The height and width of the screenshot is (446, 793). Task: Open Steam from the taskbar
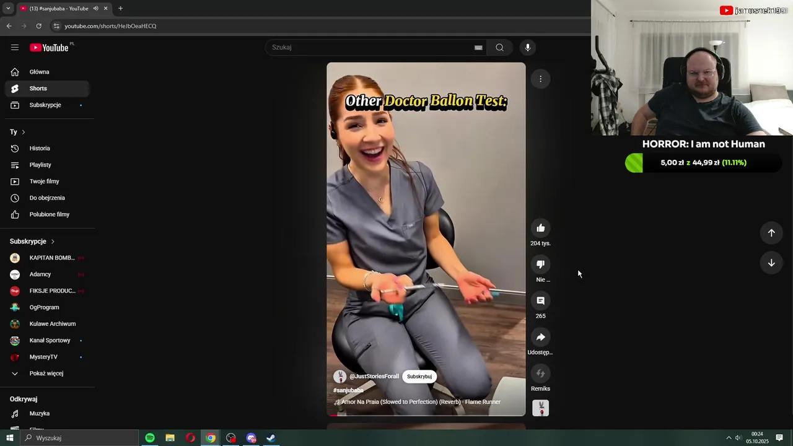[271, 438]
